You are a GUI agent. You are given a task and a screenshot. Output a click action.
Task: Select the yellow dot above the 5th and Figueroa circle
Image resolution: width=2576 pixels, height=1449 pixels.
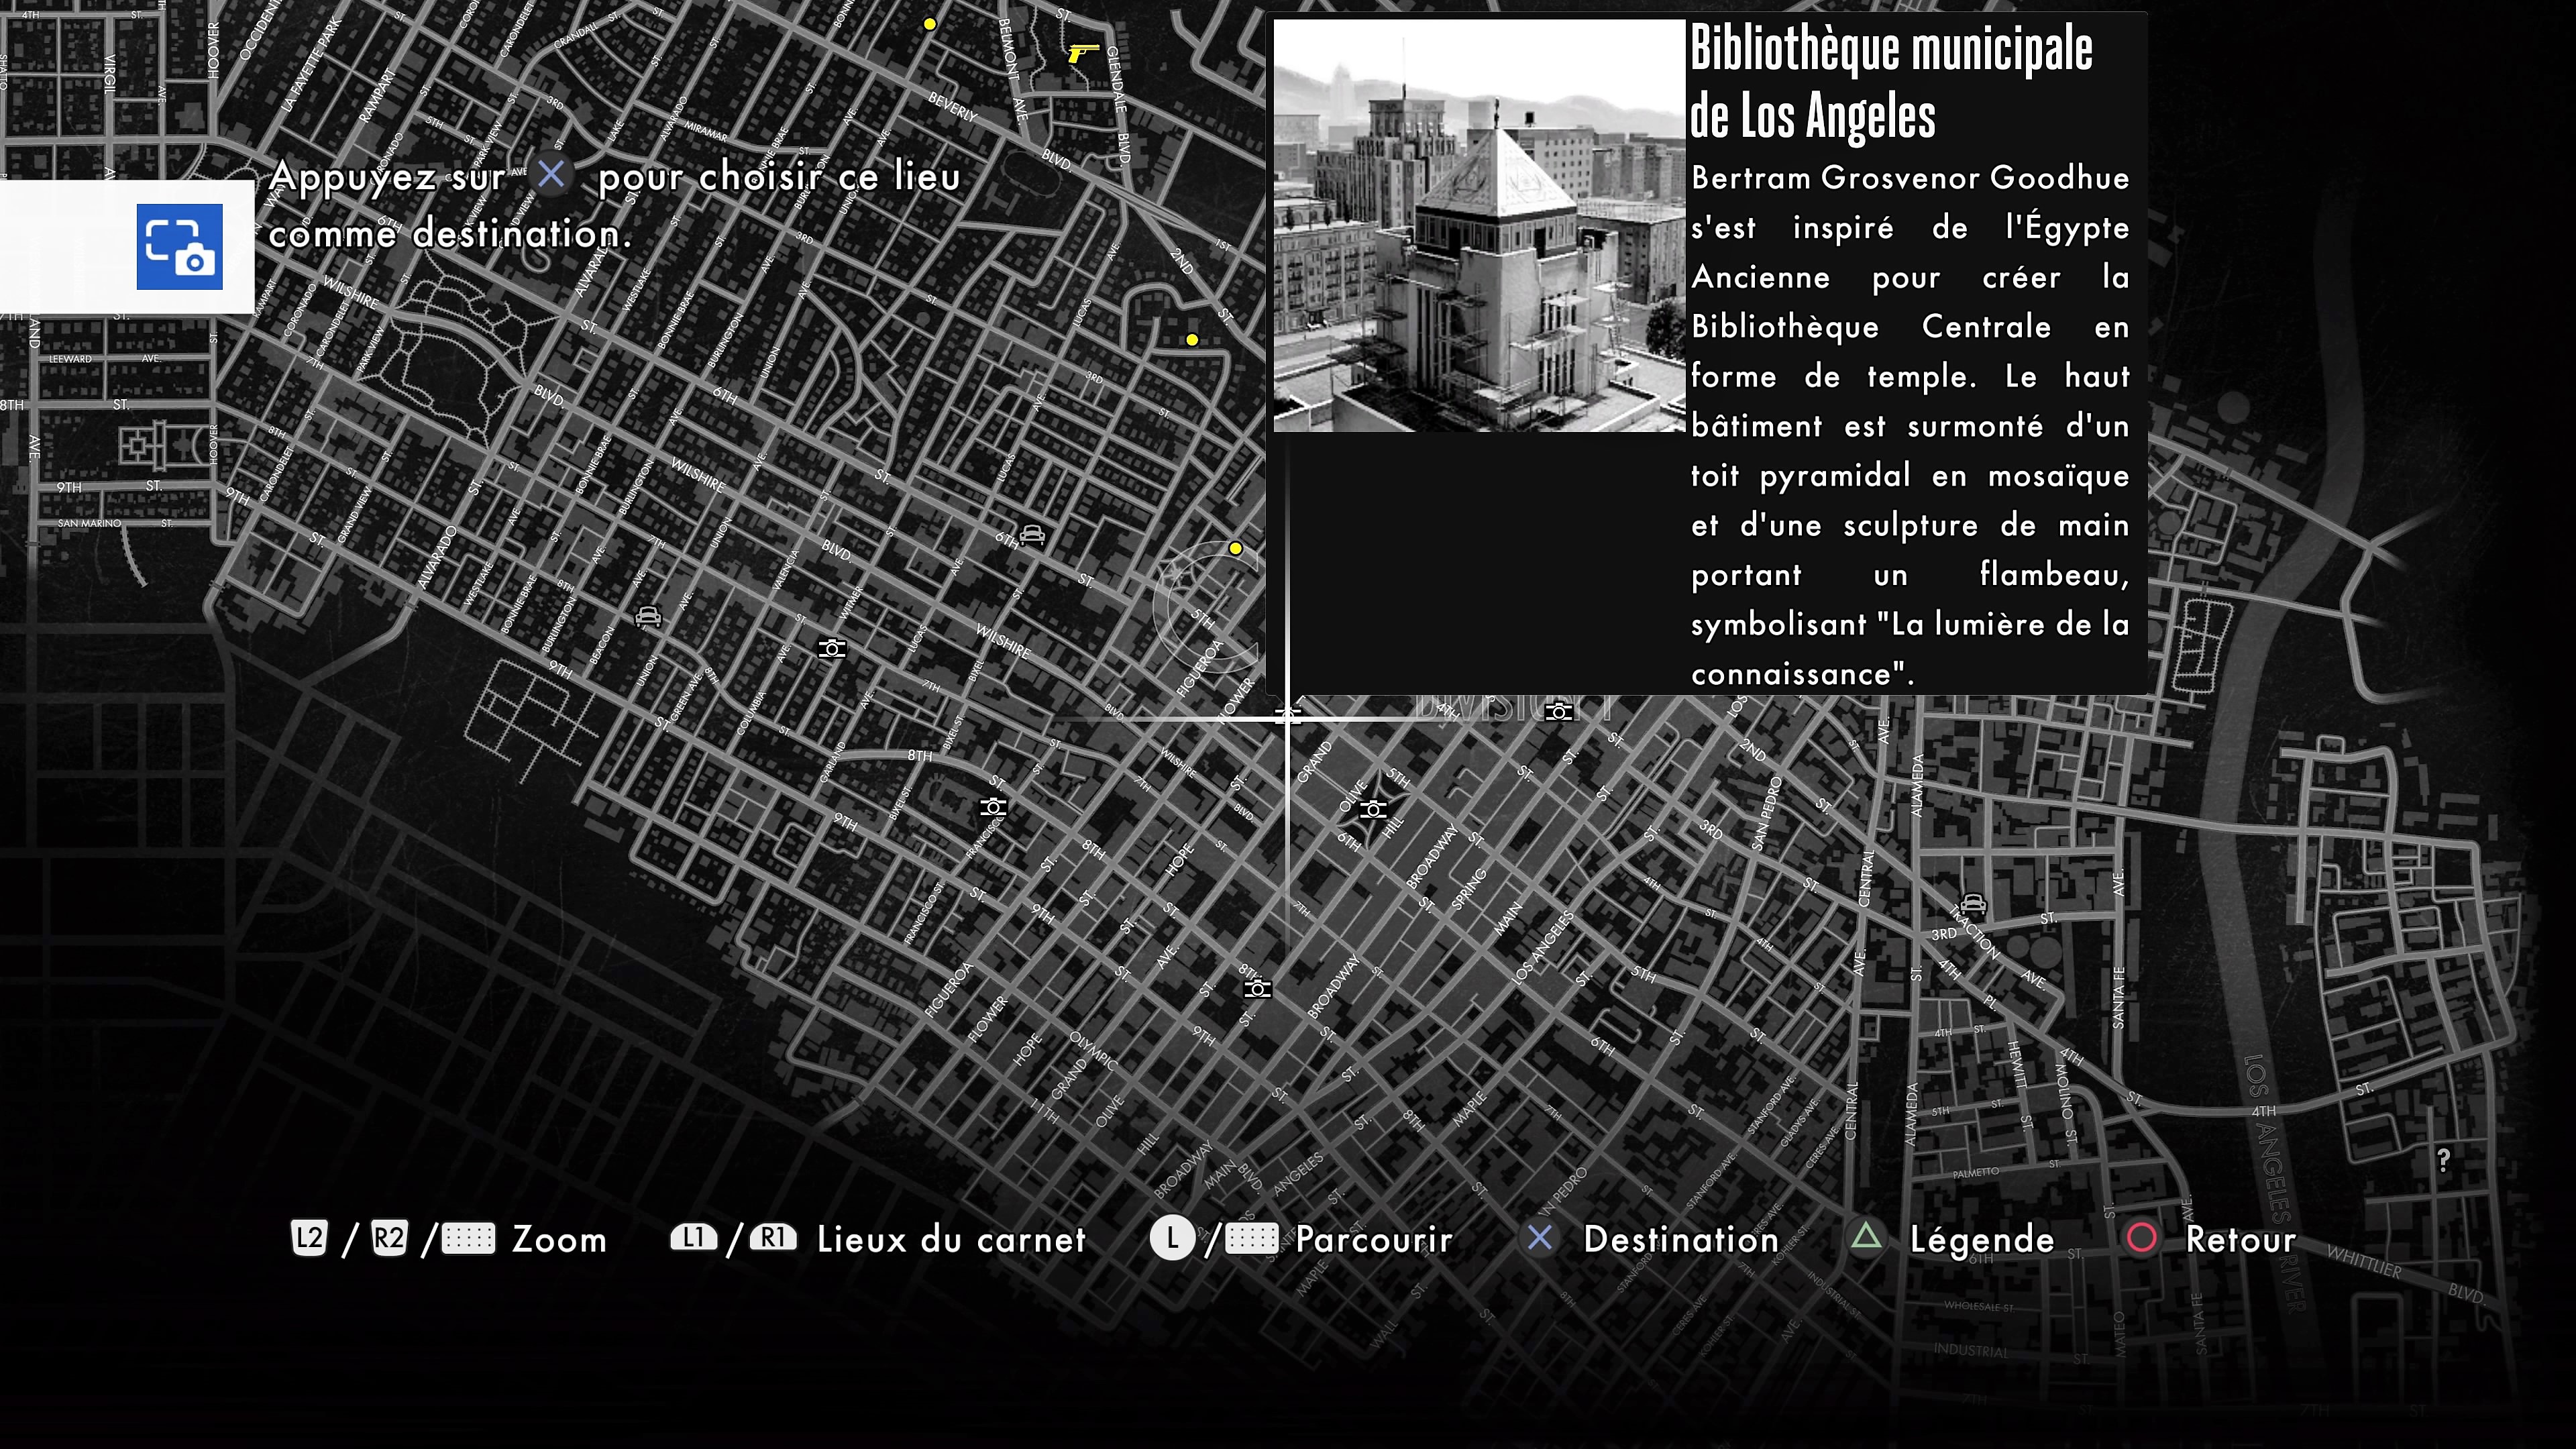tap(1236, 548)
